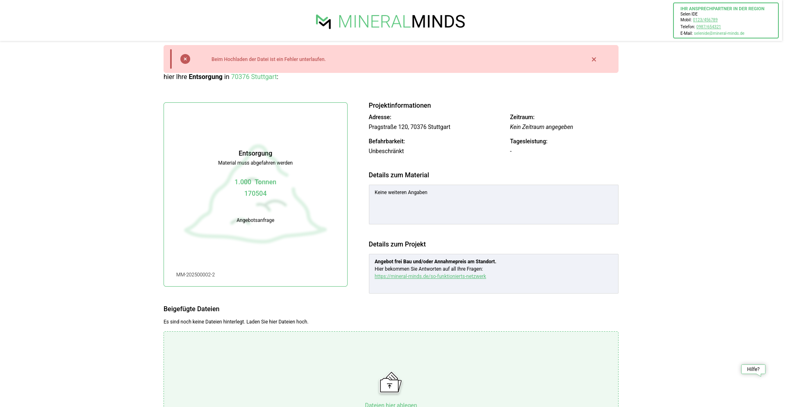Select the Entsorgung card title
This screenshot has height=407, width=787.
click(x=255, y=154)
